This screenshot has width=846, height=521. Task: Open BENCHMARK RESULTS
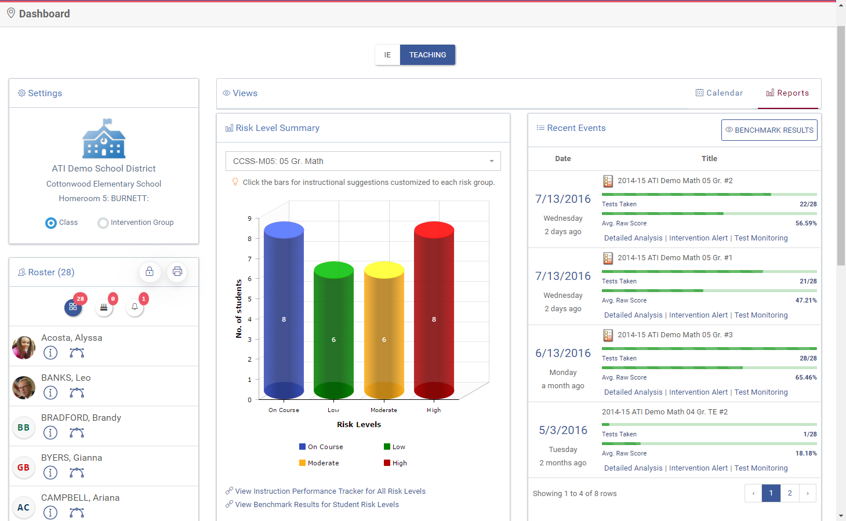[769, 130]
